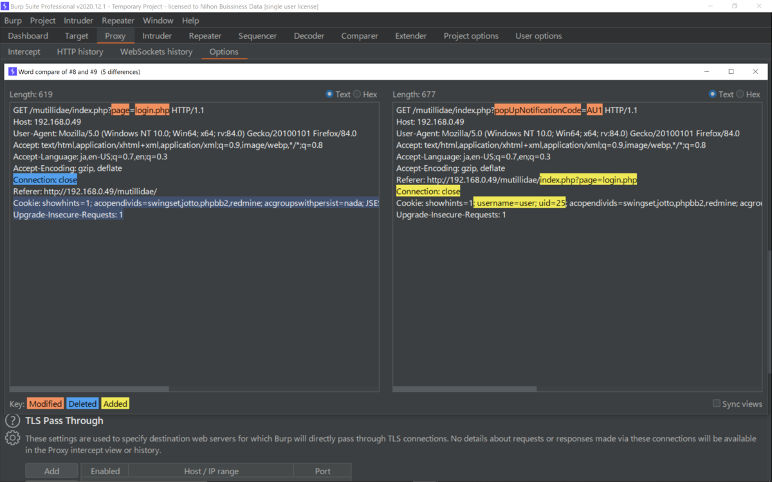Viewport: 772px width, 482px height.
Task: Click the Cookie line in left pane
Action: 196,203
